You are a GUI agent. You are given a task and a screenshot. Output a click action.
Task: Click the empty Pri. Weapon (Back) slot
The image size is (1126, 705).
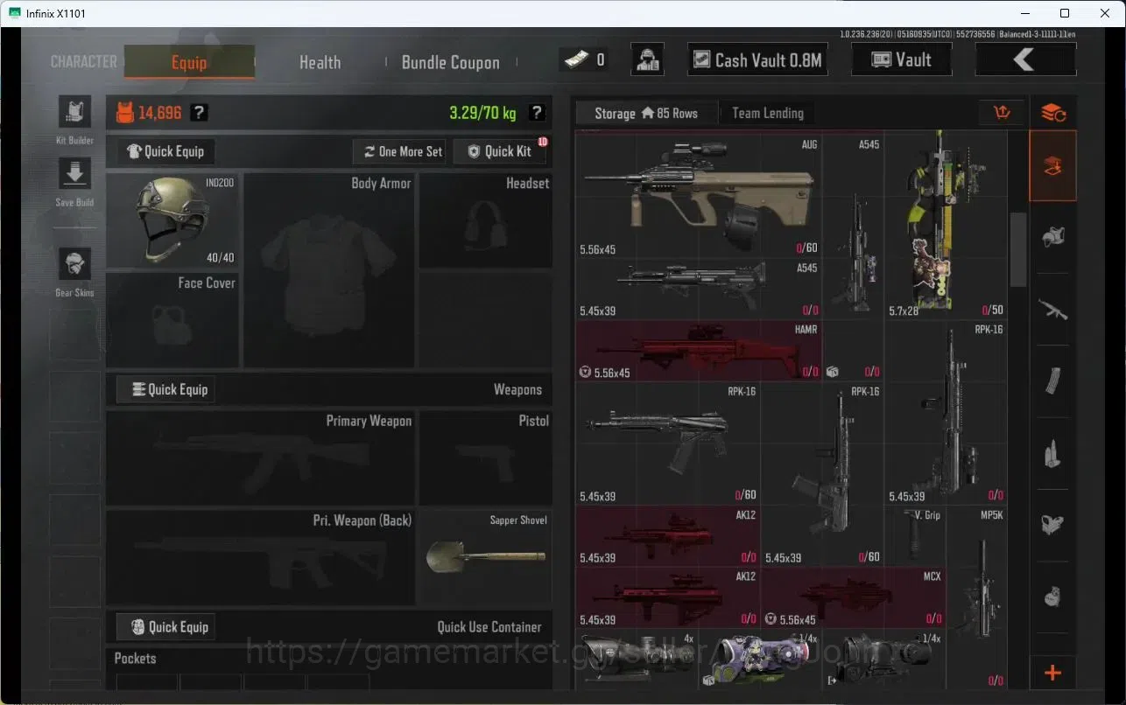coord(261,558)
